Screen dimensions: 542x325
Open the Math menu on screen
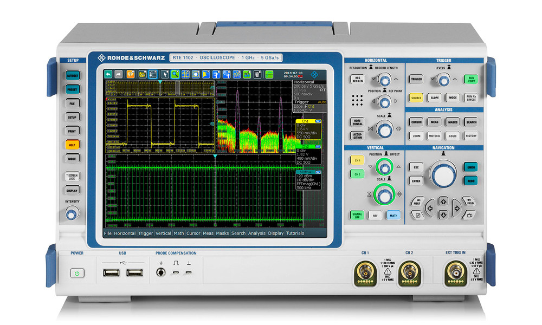click(x=179, y=233)
